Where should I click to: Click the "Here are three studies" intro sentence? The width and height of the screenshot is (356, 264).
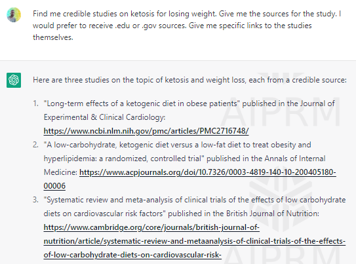click(x=190, y=80)
